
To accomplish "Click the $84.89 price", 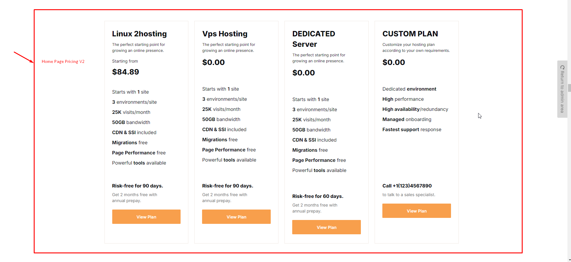I will 126,72.
